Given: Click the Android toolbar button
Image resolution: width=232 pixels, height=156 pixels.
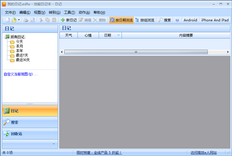Looking at the screenshot, I should point(190,20).
